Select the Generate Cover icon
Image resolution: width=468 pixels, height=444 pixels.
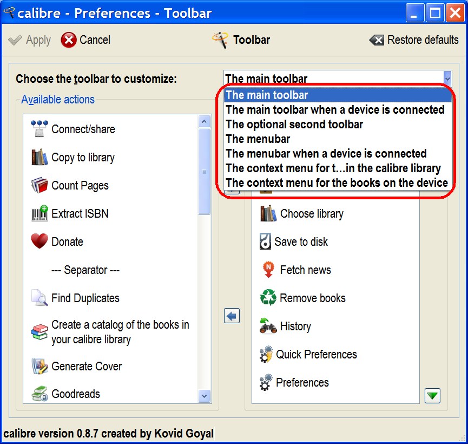pos(39,366)
